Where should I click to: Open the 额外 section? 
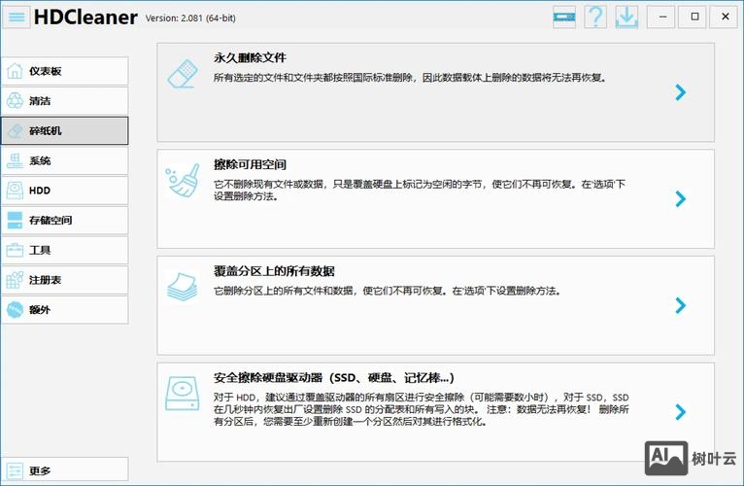[x=65, y=310]
